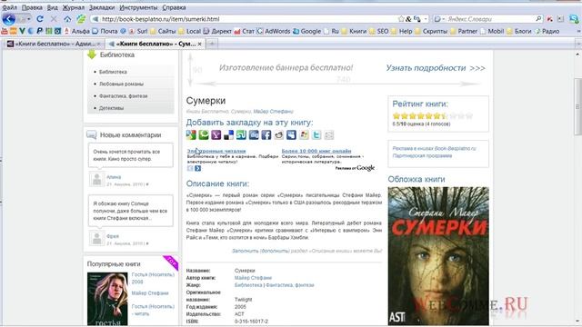Share the book via Digg icon
Screen dimensions: 582x327
(x=254, y=135)
